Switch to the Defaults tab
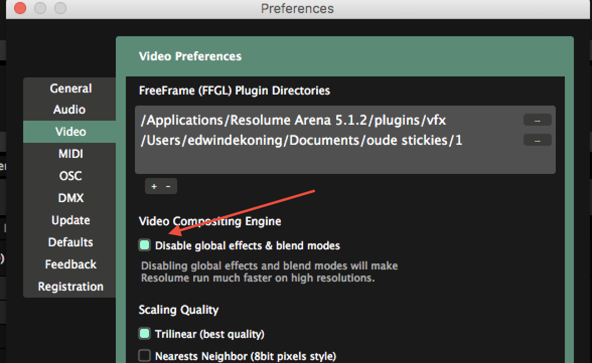Screen dimensions: 592x363 click(70, 242)
